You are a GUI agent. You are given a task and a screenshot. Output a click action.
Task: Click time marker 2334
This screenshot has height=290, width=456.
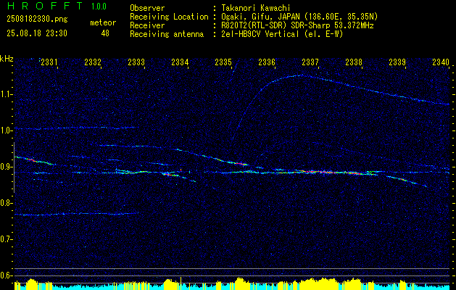click(x=180, y=62)
